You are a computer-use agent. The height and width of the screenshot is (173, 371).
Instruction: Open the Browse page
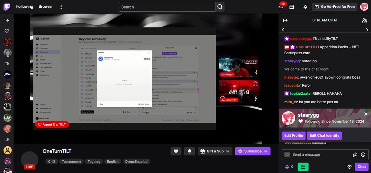(x=45, y=6)
